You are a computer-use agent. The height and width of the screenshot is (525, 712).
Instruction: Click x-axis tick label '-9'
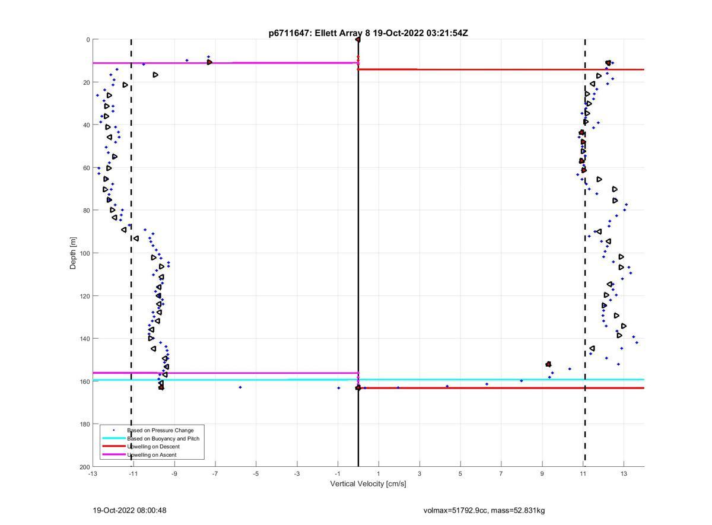click(x=174, y=474)
